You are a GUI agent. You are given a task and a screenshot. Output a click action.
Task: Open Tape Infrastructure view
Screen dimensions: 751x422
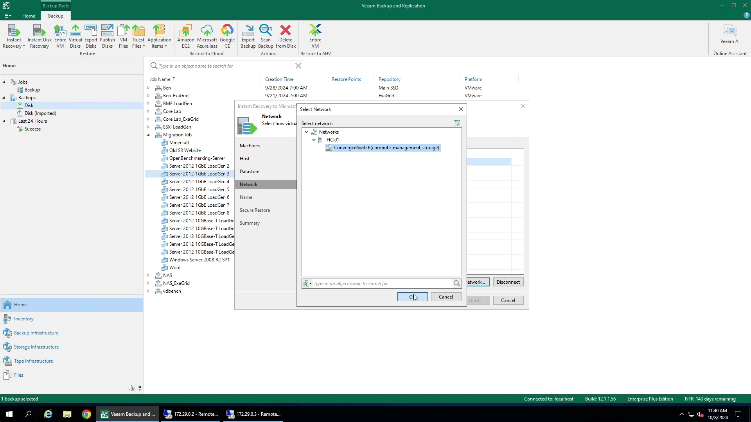33,361
